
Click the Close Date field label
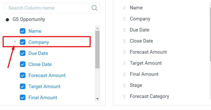[x=40, y=64]
